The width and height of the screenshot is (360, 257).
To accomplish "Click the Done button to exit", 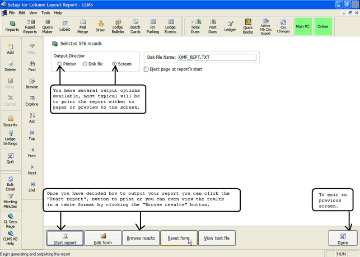I will pyautogui.click(x=343, y=239).
